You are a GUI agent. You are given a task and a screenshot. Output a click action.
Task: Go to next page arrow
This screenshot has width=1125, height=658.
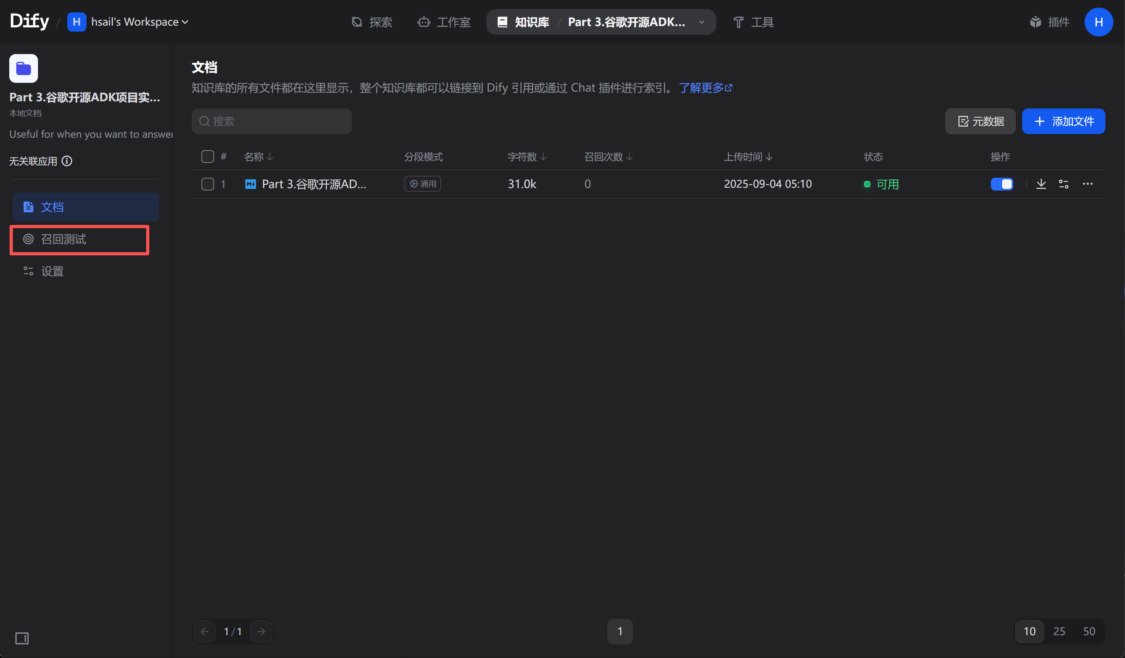[x=261, y=631]
